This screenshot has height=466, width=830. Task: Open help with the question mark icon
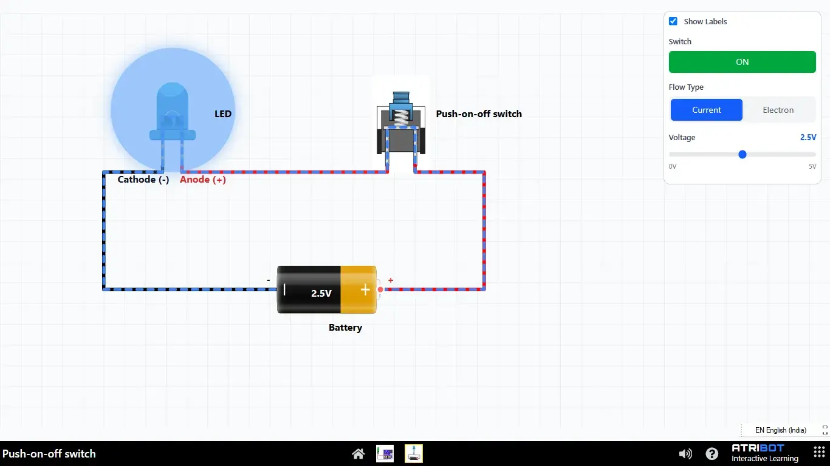pyautogui.click(x=712, y=454)
